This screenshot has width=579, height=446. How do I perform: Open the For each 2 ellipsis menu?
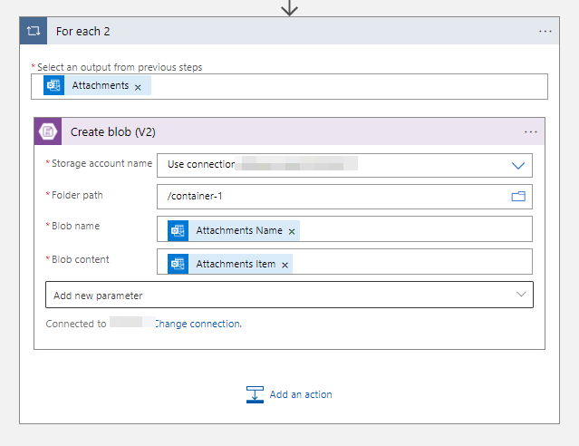point(545,31)
